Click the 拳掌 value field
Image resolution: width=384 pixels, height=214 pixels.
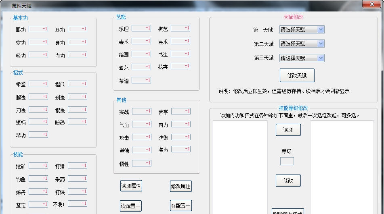[38, 84]
